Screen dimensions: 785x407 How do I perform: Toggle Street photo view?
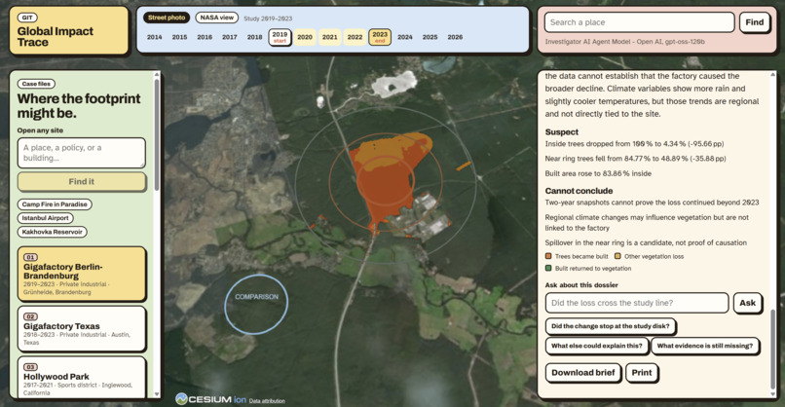tap(167, 18)
